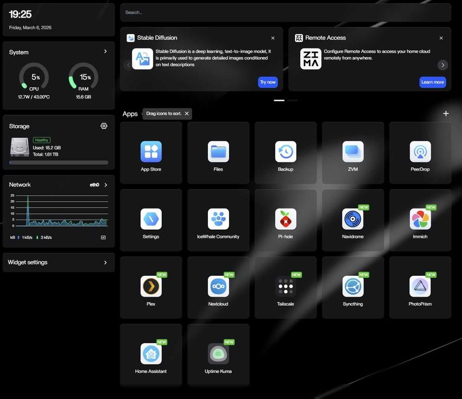Screen dimensions: 462x399
Task: Launch Immich
Action: [x=420, y=220]
